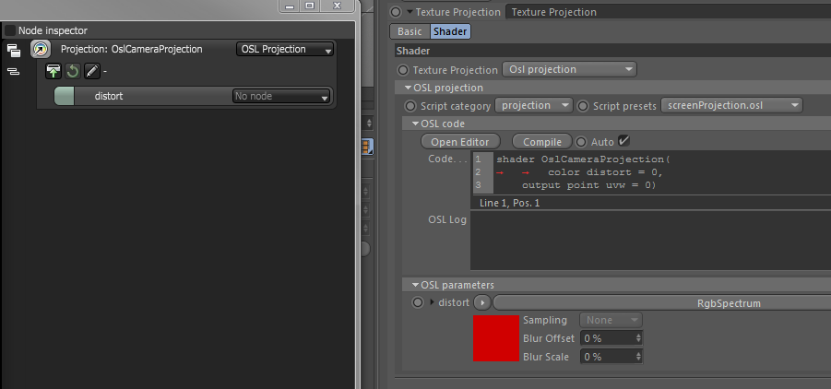The image size is (831, 389).
Task: Click the stacked windows icon in Node inspector
Action: click(13, 51)
